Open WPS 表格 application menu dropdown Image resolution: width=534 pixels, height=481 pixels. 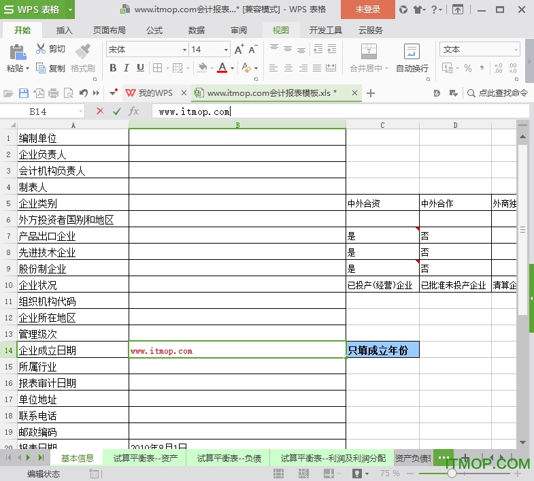click(70, 10)
